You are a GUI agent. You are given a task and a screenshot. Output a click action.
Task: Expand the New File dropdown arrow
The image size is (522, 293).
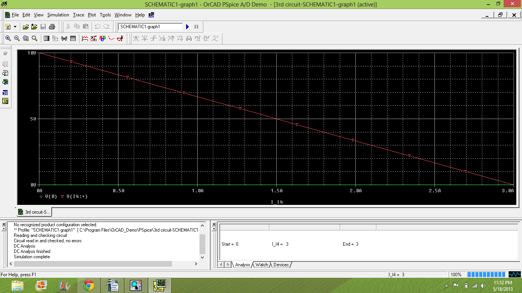[x=15, y=27]
